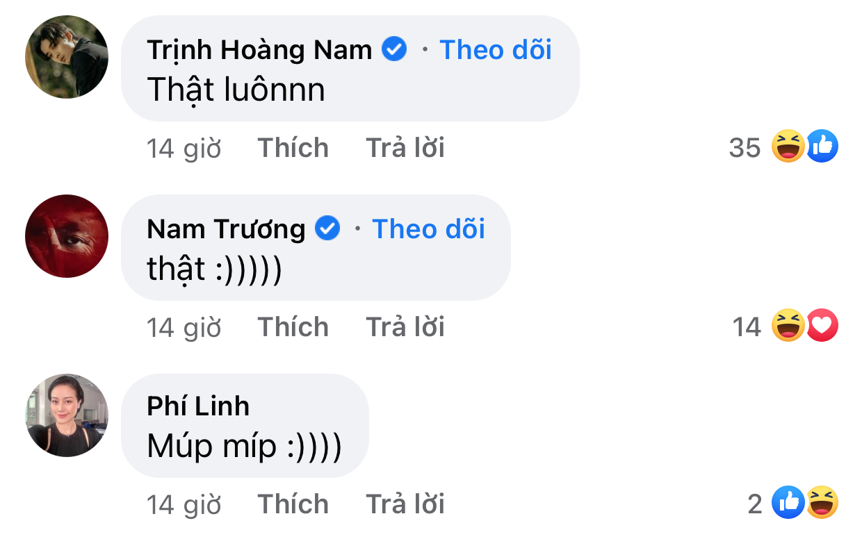
Task: Click the heart reaction icon on Nam Trương's comment
Action: coord(822,326)
